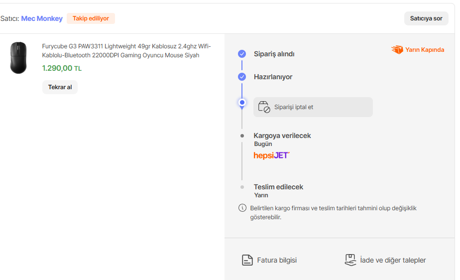Click the 1.290,00 TL price
Viewport: 460px width, 280px height.
coord(62,68)
